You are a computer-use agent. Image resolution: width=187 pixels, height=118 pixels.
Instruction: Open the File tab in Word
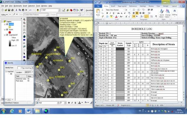(x=98, y=6)
